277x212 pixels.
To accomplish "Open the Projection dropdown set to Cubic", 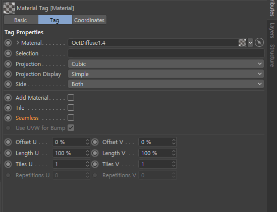I will tap(166, 64).
